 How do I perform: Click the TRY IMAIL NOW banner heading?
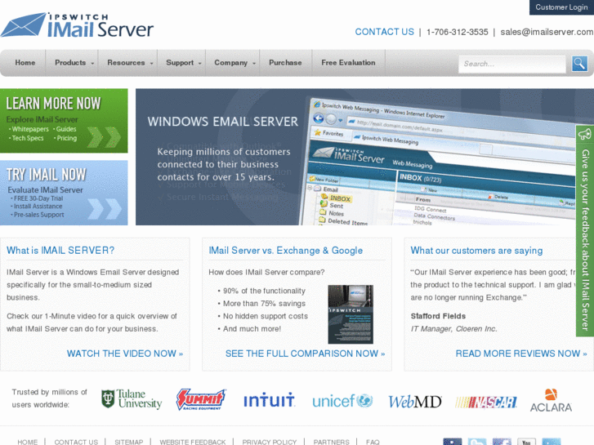pyautogui.click(x=47, y=175)
